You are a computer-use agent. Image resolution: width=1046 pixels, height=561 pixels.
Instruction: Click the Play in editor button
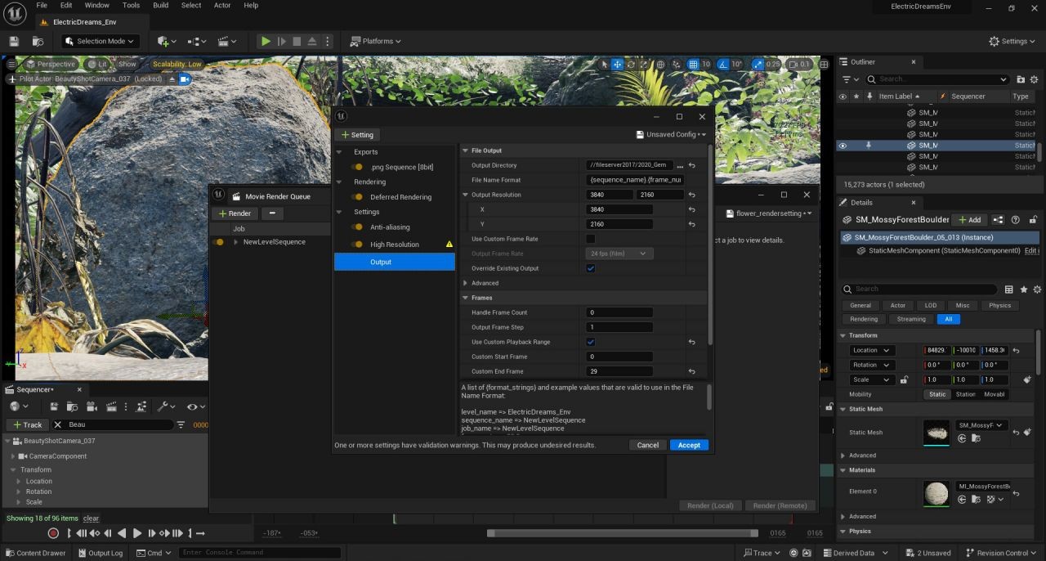coord(266,41)
